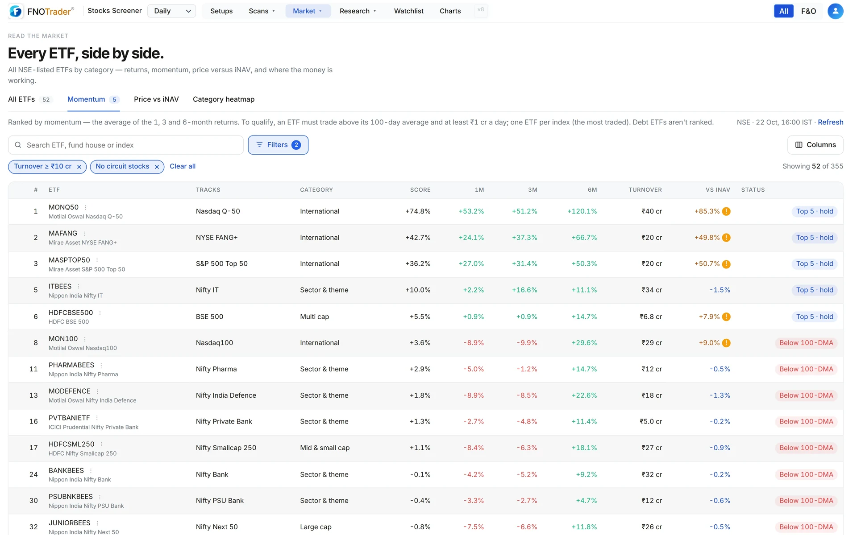Click the MAFANG iNAV premium warning icon

pyautogui.click(x=726, y=238)
